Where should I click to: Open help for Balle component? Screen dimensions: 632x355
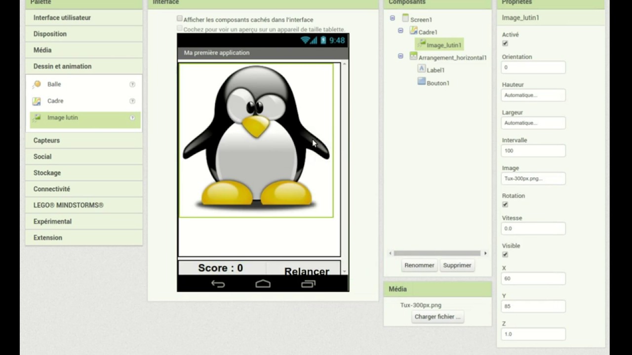[132, 84]
